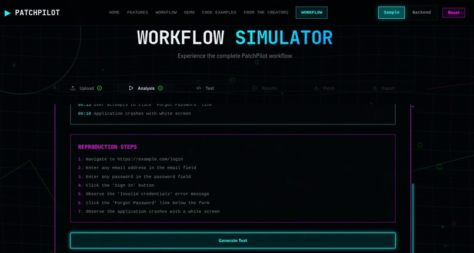Open the CODE EXAMPLES nav link
Screen dimensions: 474x253
coord(219,12)
